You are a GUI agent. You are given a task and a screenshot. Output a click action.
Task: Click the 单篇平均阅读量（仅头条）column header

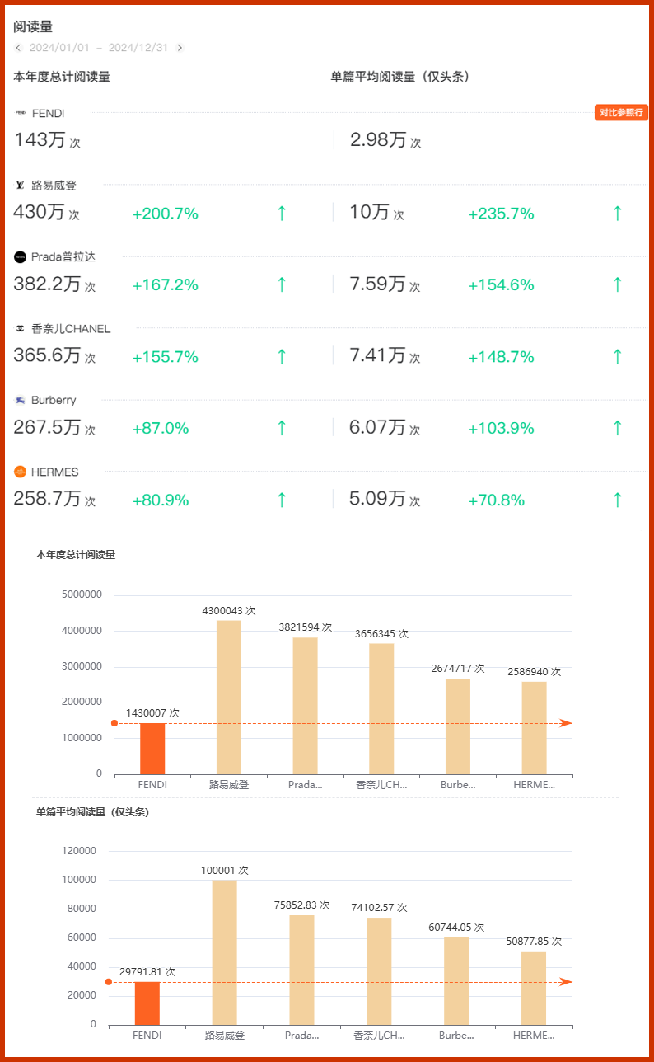400,77
